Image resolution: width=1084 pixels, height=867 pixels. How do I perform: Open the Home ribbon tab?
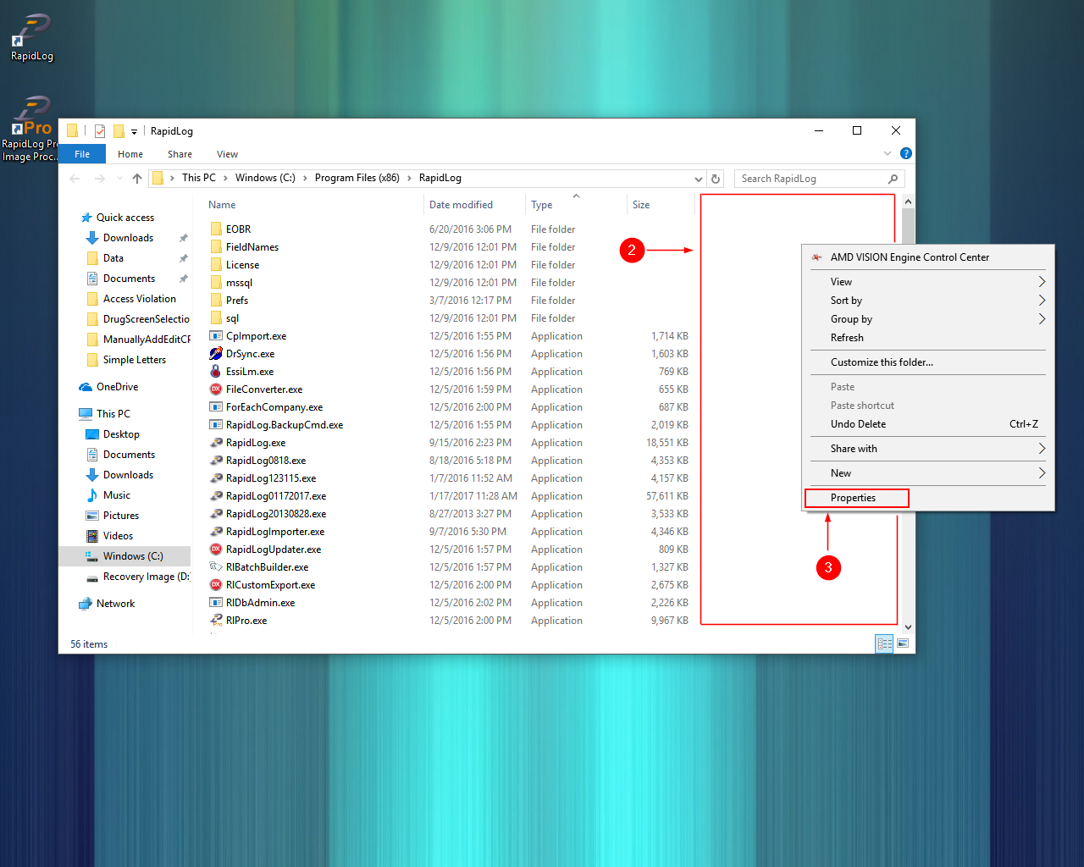(130, 154)
